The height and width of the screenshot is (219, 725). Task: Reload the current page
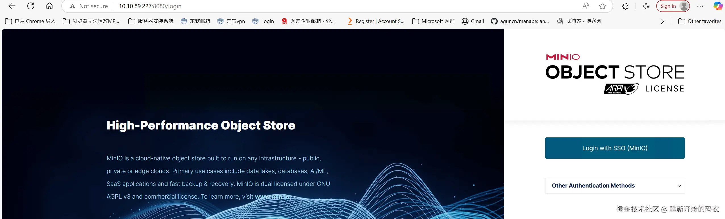[x=31, y=6]
